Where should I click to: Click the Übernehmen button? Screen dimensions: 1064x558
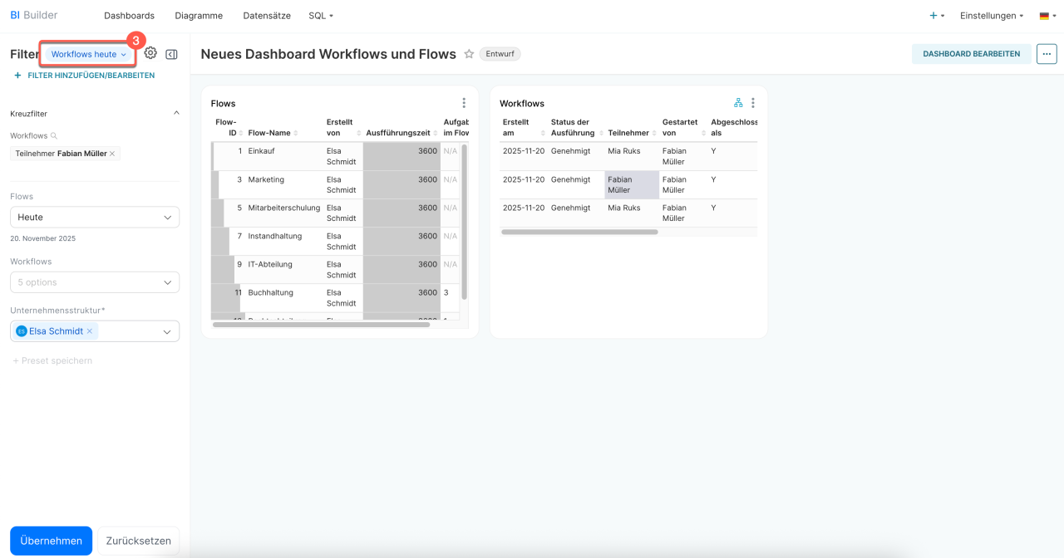click(x=51, y=541)
